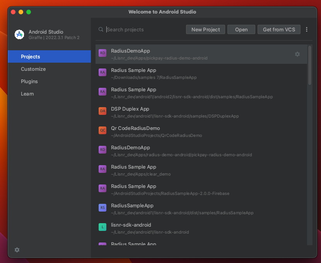Click the Android Studio logo

(x=19, y=34)
